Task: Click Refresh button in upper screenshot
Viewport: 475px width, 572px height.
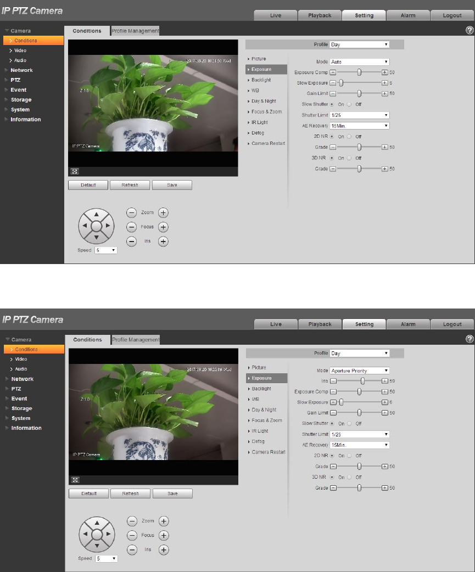Action: pyautogui.click(x=130, y=185)
